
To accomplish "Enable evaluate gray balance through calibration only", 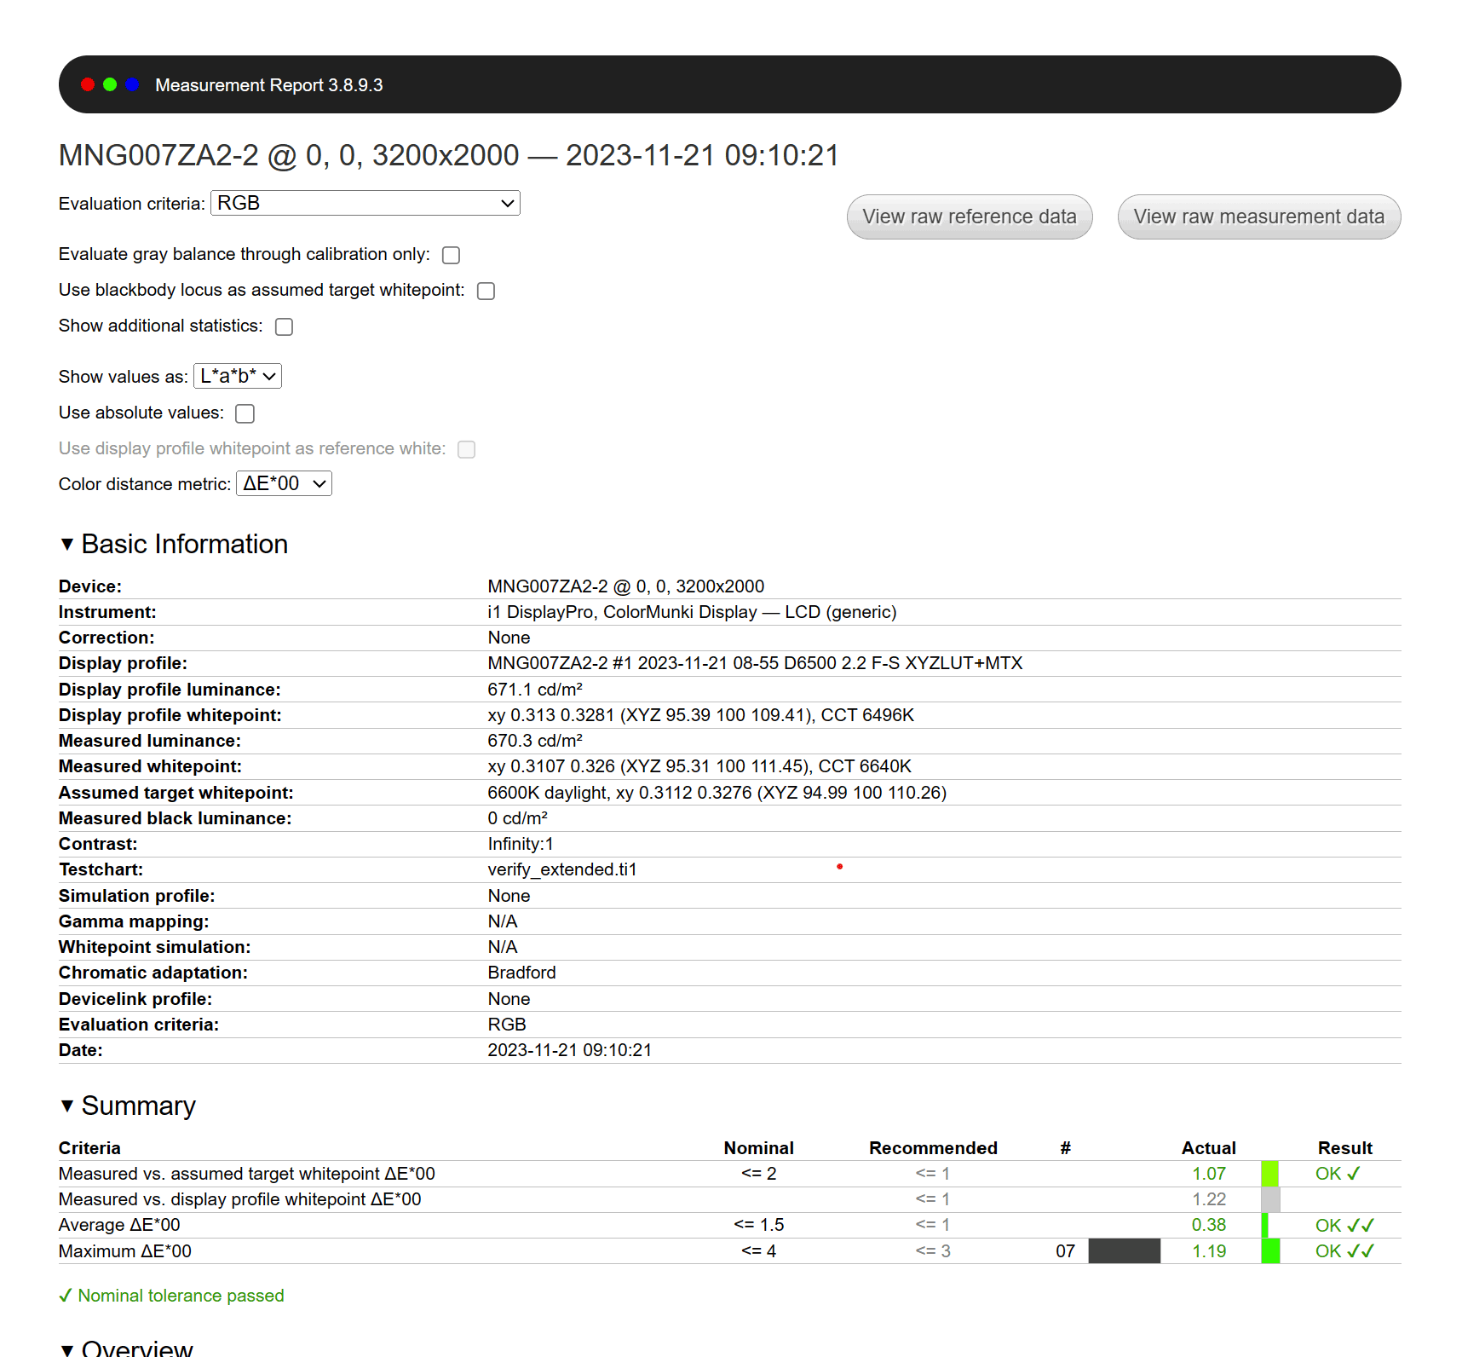I will pyautogui.click(x=452, y=256).
